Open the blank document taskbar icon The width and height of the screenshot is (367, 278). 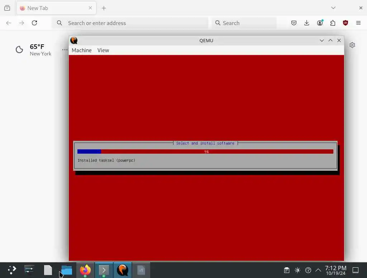(48, 270)
